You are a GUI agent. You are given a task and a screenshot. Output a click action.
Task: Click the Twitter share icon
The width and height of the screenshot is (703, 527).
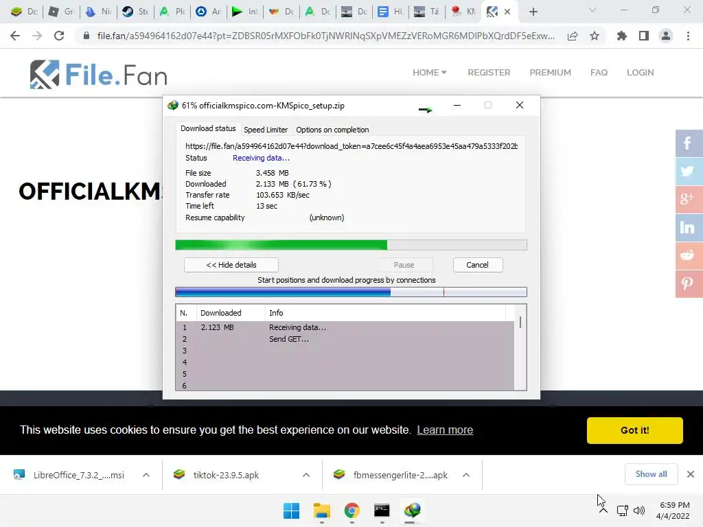pyautogui.click(x=689, y=171)
